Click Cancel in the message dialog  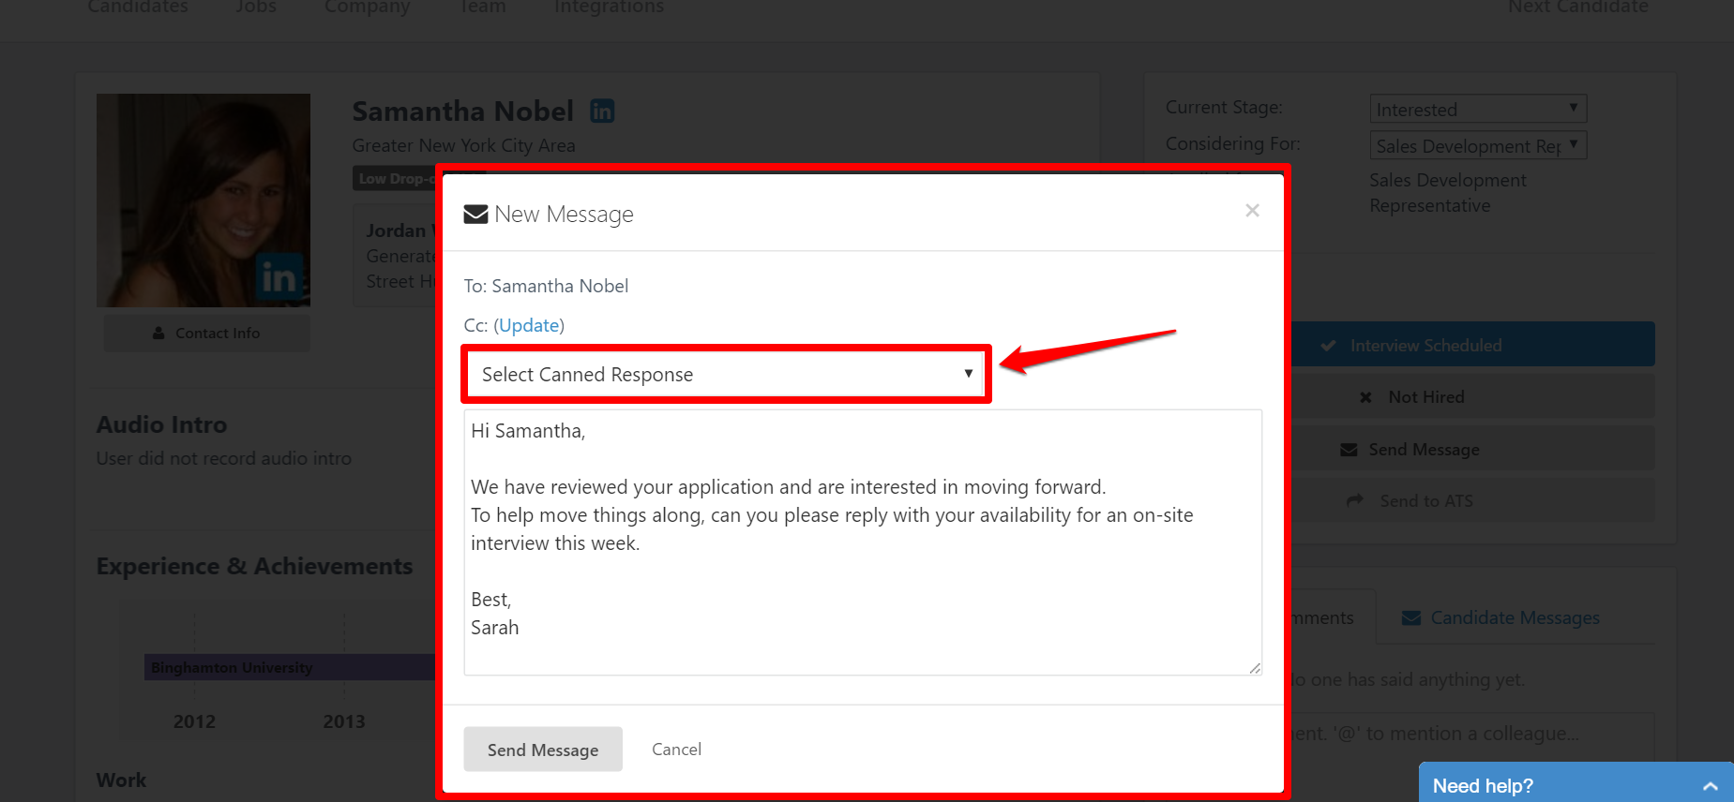click(x=676, y=750)
